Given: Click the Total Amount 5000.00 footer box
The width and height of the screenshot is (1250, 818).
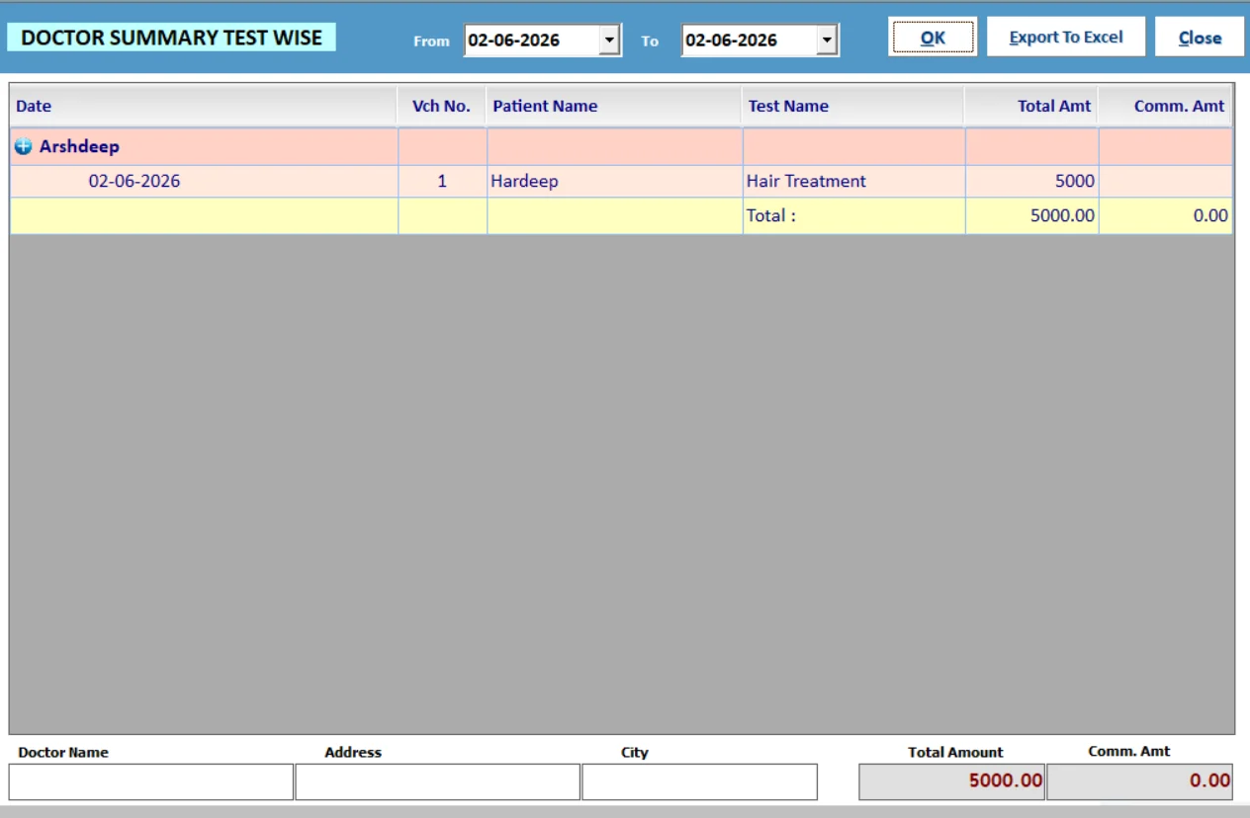Looking at the screenshot, I should [952, 781].
